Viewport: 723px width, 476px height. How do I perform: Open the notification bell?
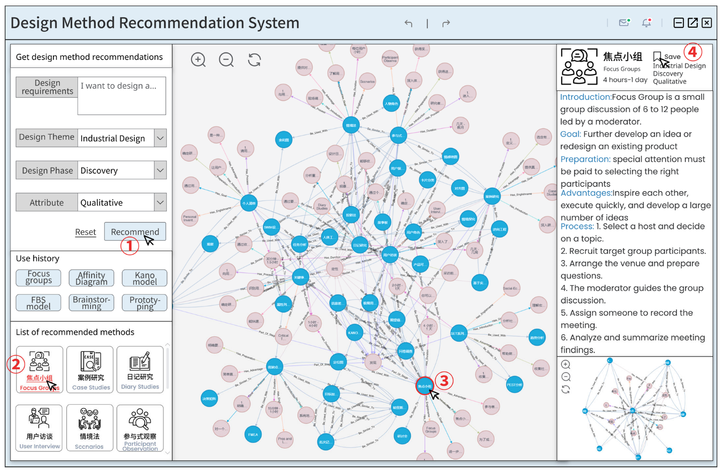(x=647, y=23)
